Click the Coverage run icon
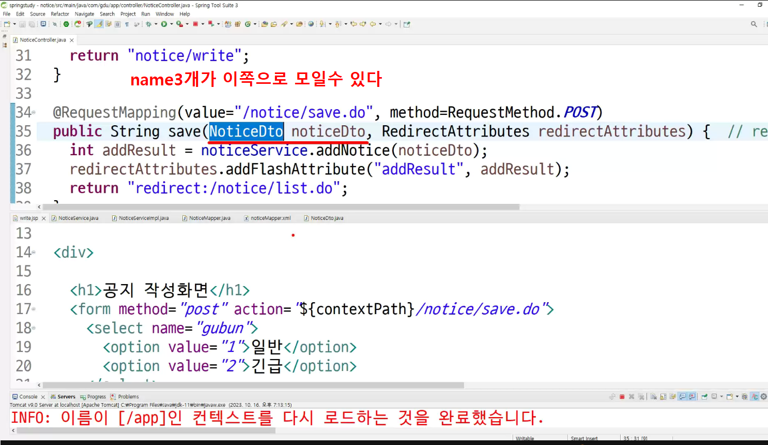 pyautogui.click(x=179, y=24)
